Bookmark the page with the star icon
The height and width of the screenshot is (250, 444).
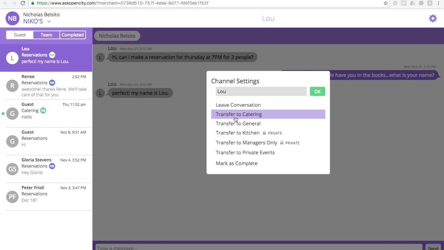click(x=386, y=3)
